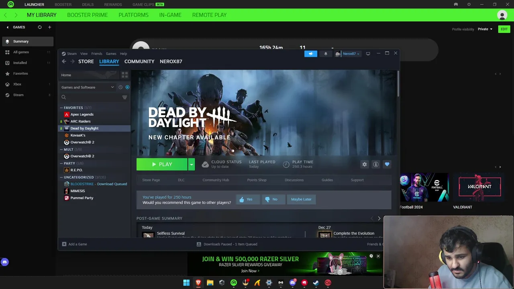
Task: Switch to Steam STORE tab
Action: pyautogui.click(x=86, y=61)
